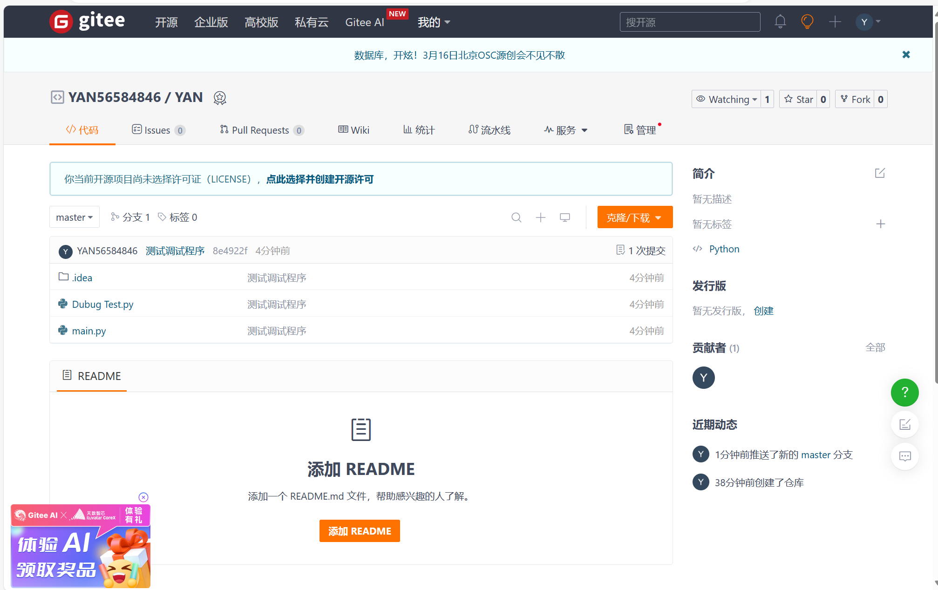Click the search files magnifier icon
Image resolution: width=938 pixels, height=590 pixels.
(516, 217)
